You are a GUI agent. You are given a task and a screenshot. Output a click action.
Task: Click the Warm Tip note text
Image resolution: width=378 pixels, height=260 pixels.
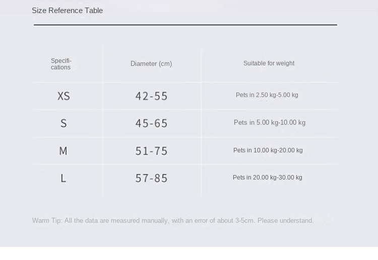173,221
